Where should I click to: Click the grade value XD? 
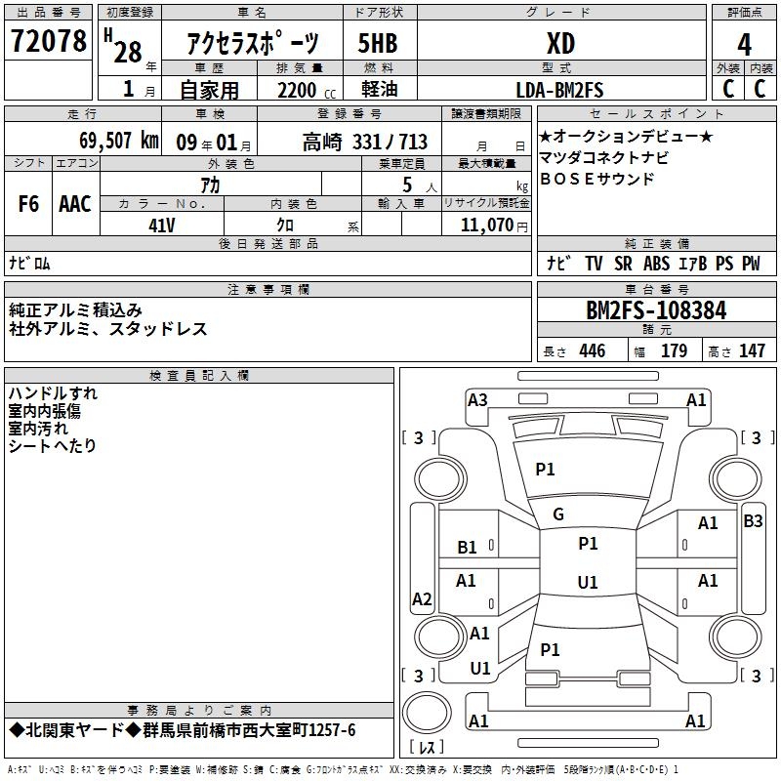(560, 43)
